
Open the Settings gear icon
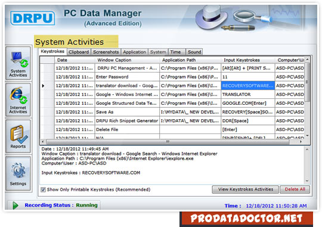[x=18, y=173]
